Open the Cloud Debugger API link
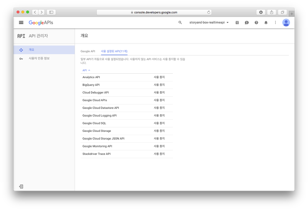The image size is (308, 210). coord(95,92)
